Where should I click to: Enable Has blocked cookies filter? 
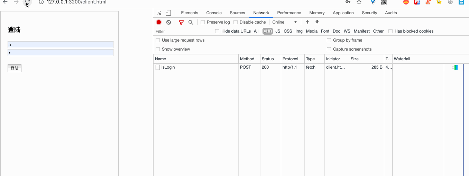390,31
